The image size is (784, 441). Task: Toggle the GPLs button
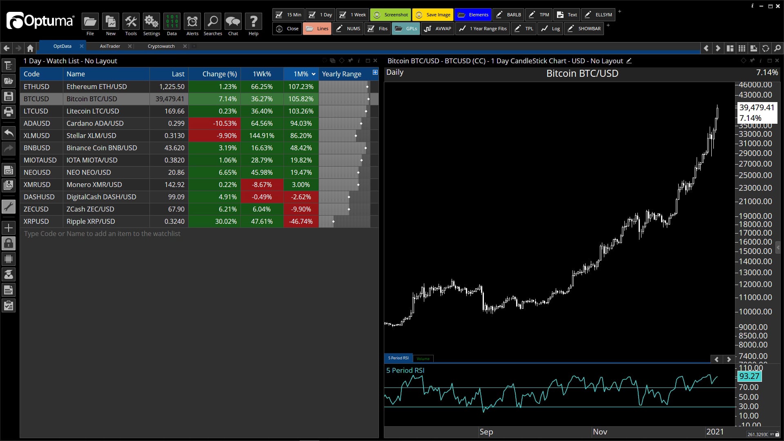click(x=406, y=29)
